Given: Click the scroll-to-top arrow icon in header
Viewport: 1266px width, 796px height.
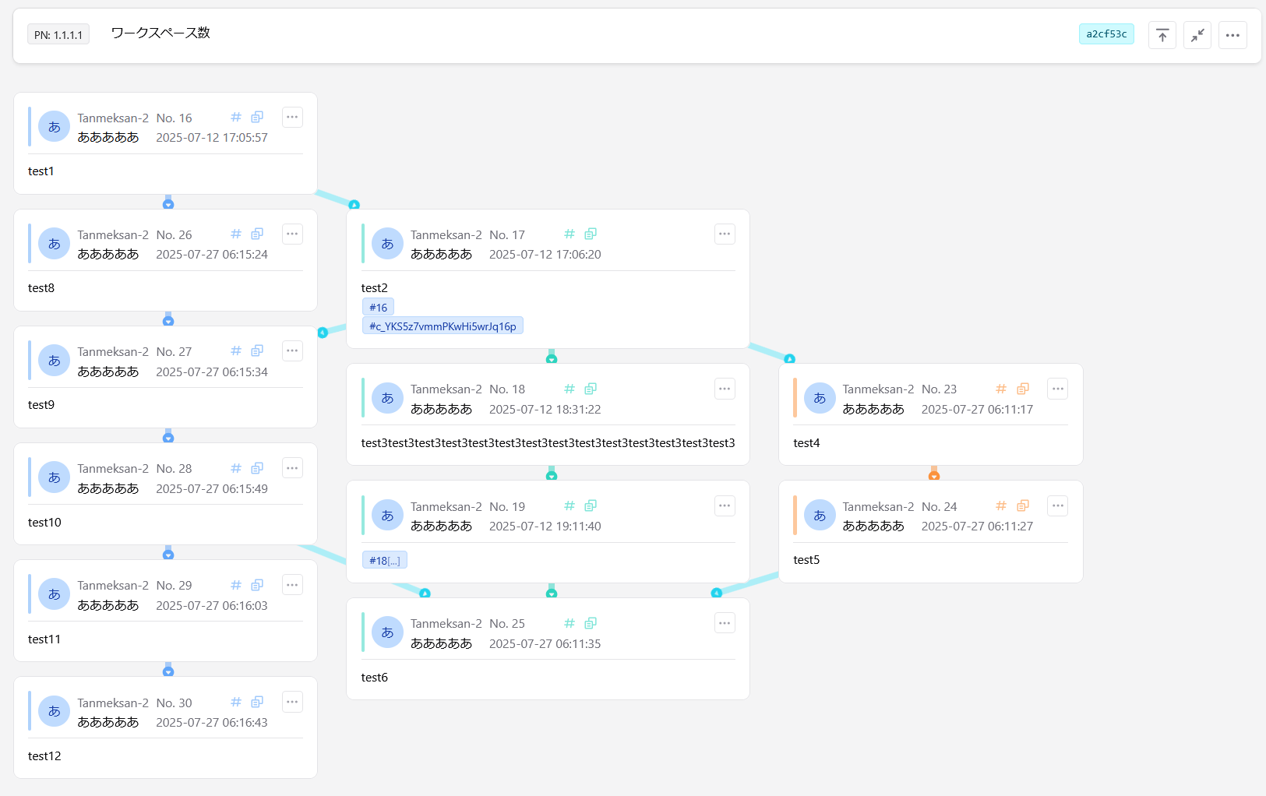Looking at the screenshot, I should click(x=1162, y=35).
